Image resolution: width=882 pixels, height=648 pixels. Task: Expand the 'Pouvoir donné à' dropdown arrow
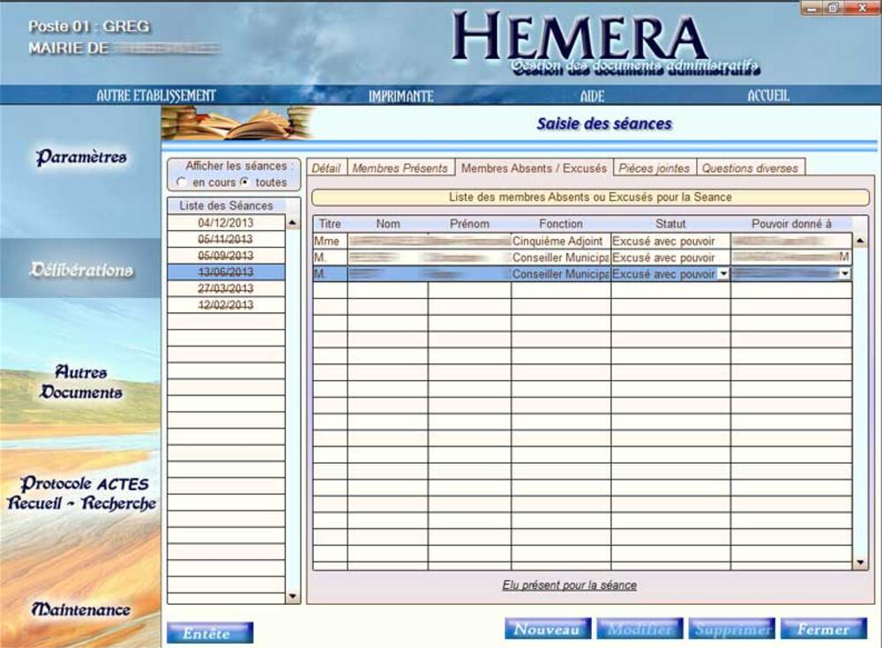coord(845,274)
